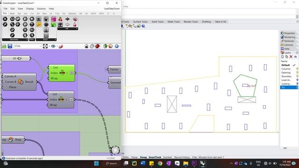Toggle Gumball in the Rhino status bar

click(x=167, y=157)
